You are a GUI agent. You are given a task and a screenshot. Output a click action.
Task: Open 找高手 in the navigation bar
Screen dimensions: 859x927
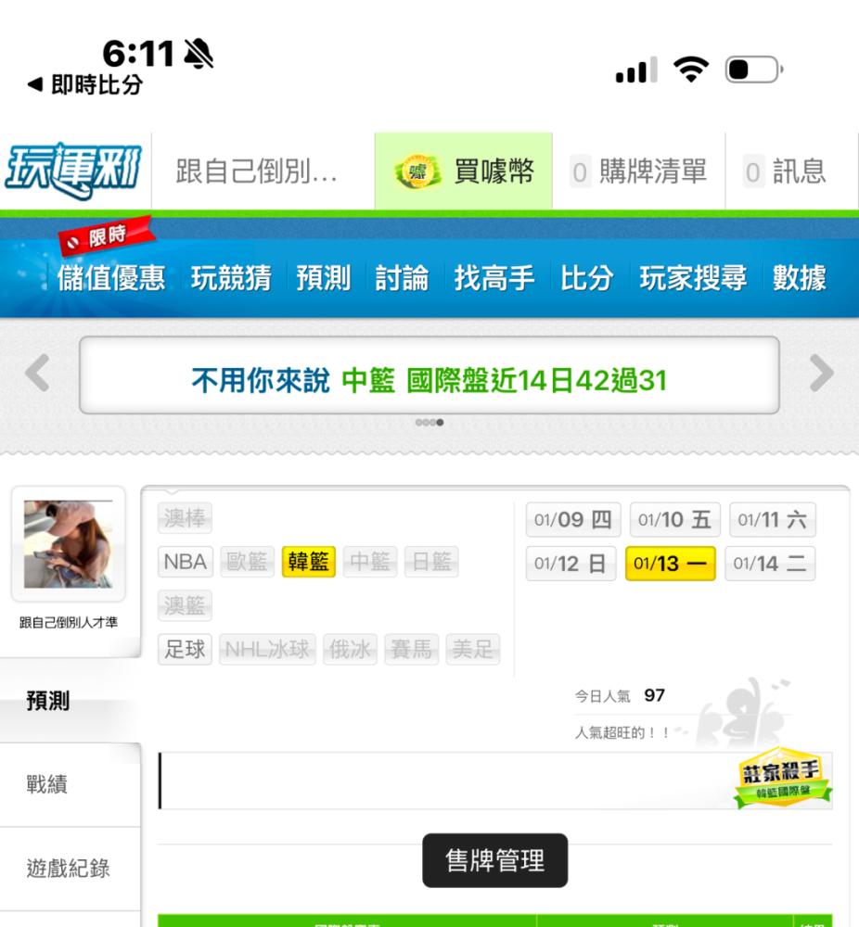tap(494, 278)
